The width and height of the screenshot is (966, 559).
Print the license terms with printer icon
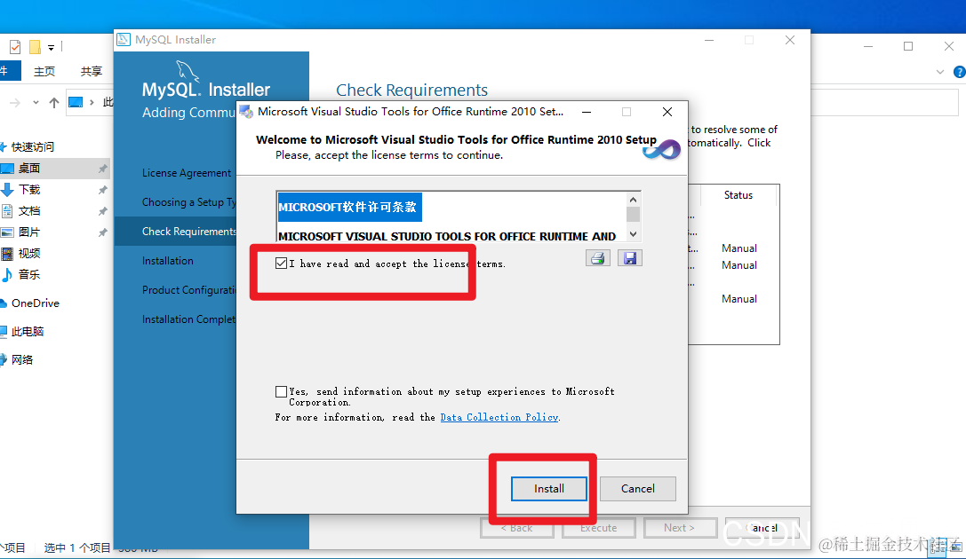(597, 258)
